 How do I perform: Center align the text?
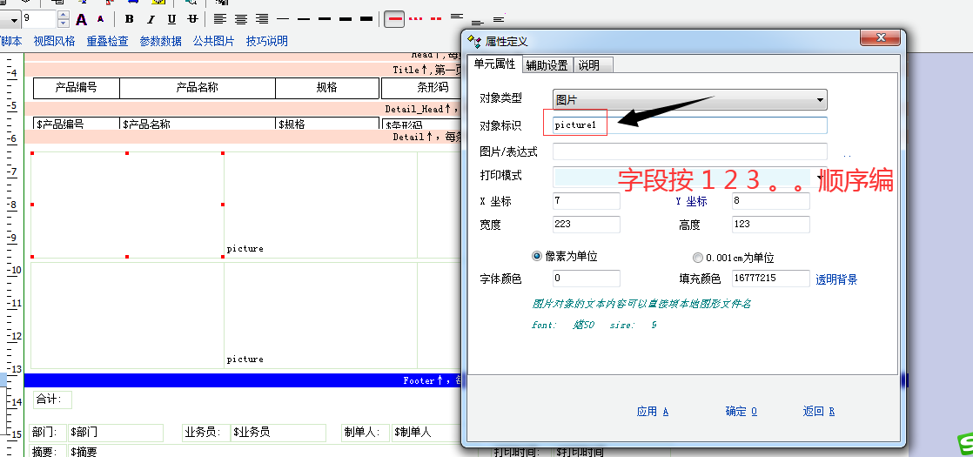coord(241,19)
